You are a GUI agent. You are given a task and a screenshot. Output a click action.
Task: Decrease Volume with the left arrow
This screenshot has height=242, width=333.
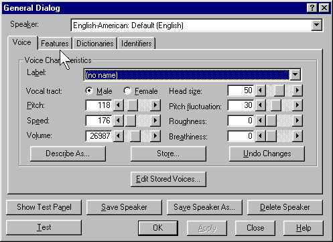pos(119,136)
